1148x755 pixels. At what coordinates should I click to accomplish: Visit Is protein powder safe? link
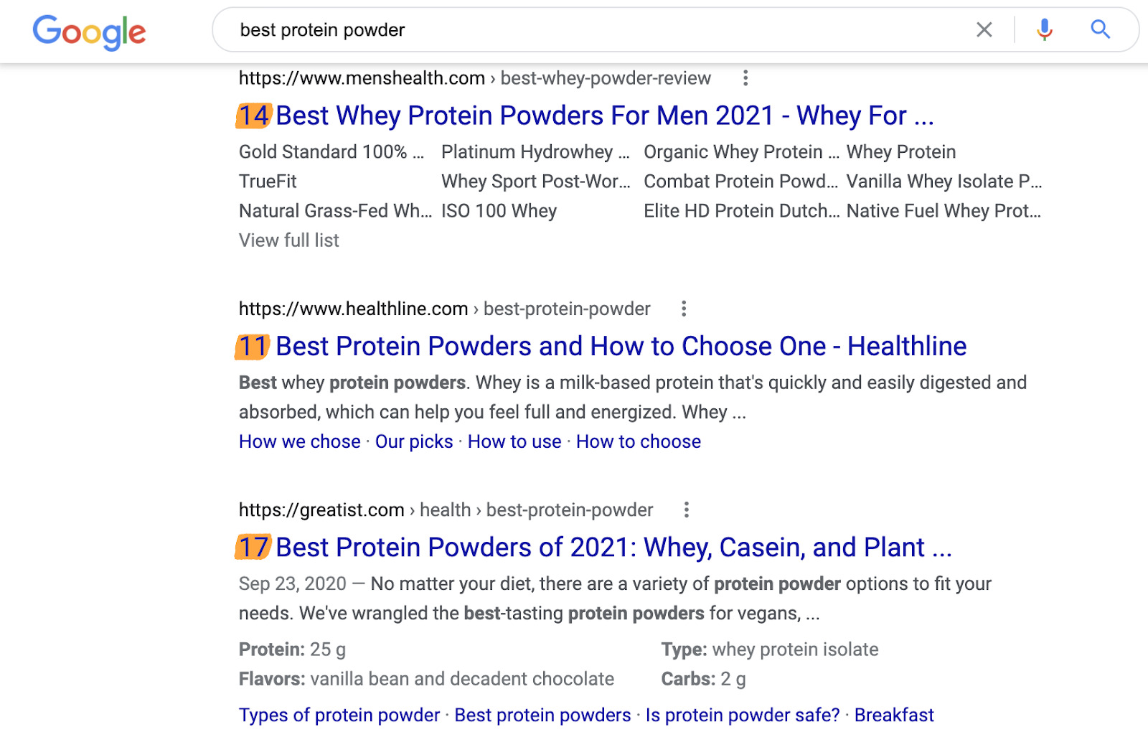(x=742, y=715)
